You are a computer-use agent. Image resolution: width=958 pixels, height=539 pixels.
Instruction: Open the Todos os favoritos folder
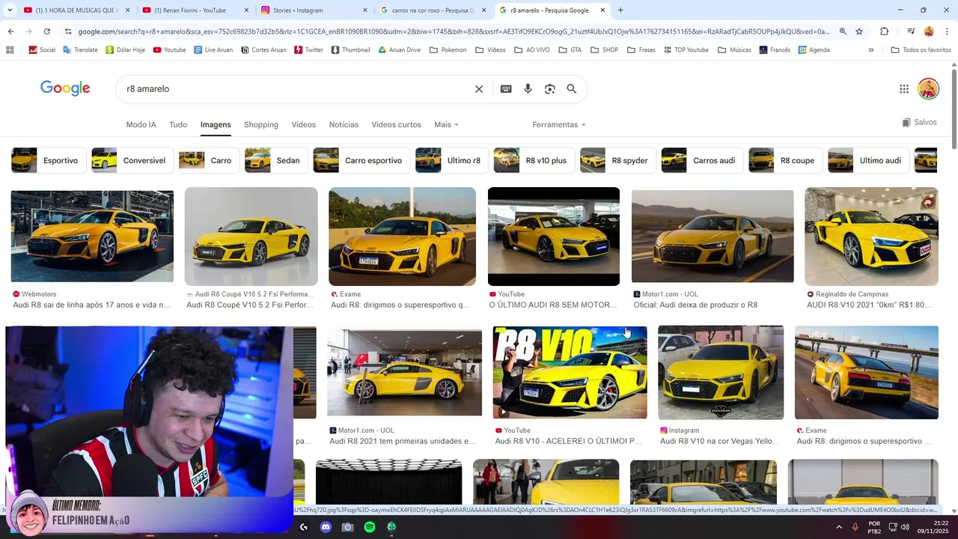(921, 50)
